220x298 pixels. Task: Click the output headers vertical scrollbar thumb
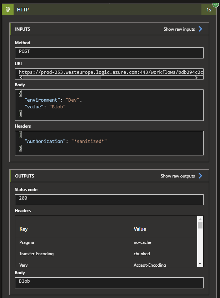(200, 225)
